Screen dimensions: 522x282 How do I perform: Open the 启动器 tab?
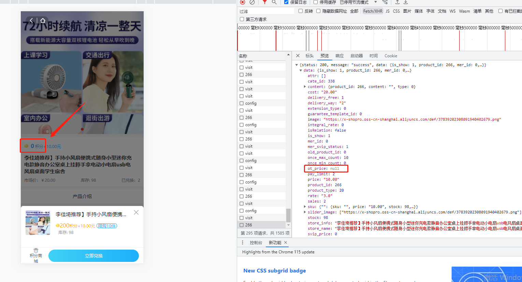click(357, 56)
